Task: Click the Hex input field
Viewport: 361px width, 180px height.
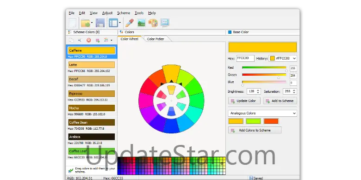Action: (245, 58)
